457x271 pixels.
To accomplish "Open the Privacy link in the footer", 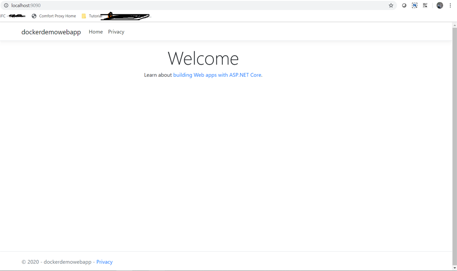I will (x=104, y=262).
